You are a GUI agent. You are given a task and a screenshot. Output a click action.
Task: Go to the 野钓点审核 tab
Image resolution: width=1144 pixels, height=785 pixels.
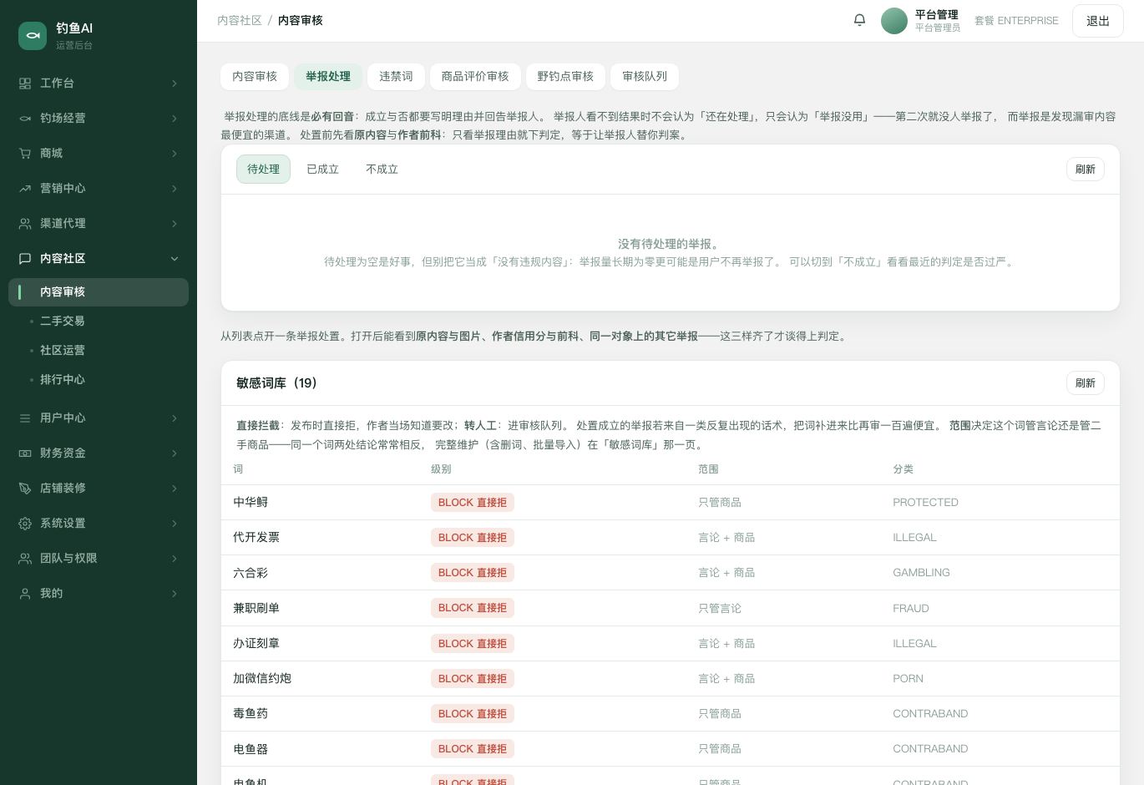tap(565, 77)
